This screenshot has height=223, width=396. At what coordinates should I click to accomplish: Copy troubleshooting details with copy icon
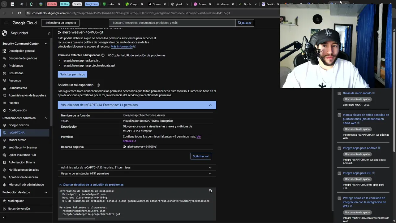click(x=210, y=191)
